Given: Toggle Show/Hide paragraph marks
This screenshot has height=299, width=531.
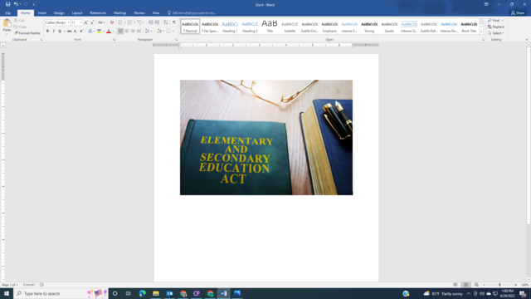Looking at the screenshot, I should [174, 22].
